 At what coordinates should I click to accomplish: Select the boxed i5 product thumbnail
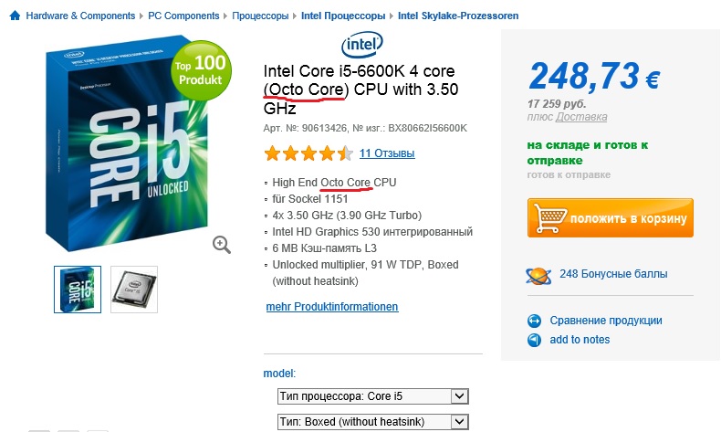click(78, 290)
